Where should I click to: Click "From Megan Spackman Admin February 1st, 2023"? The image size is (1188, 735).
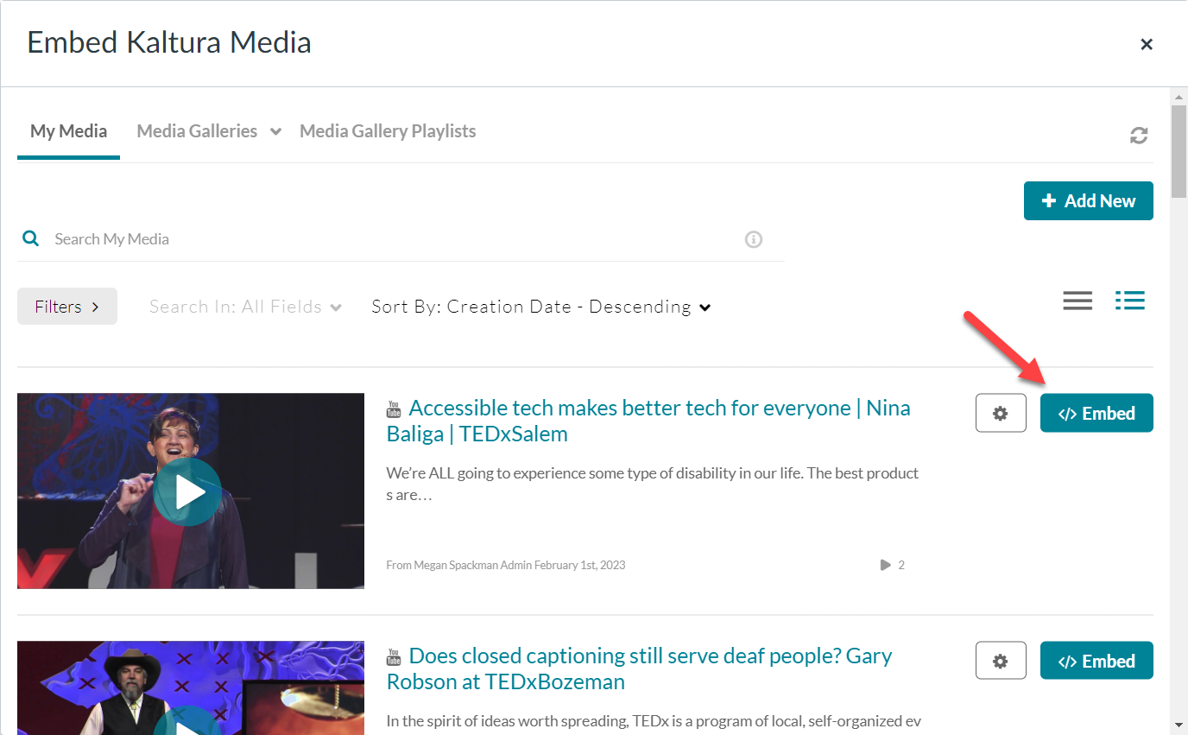click(506, 565)
